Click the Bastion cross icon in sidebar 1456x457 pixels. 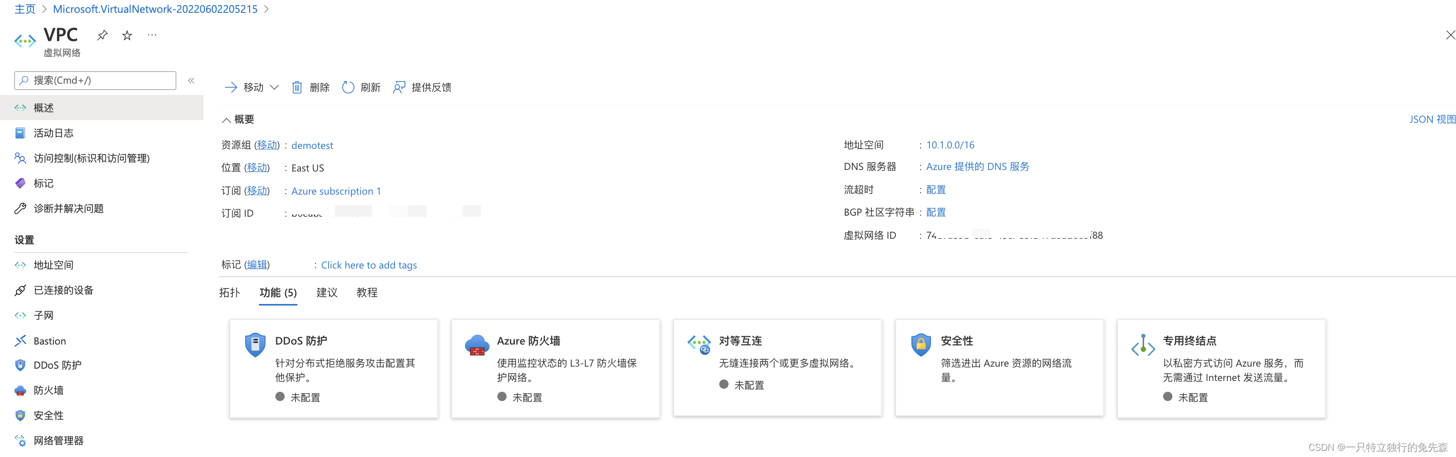coord(21,340)
